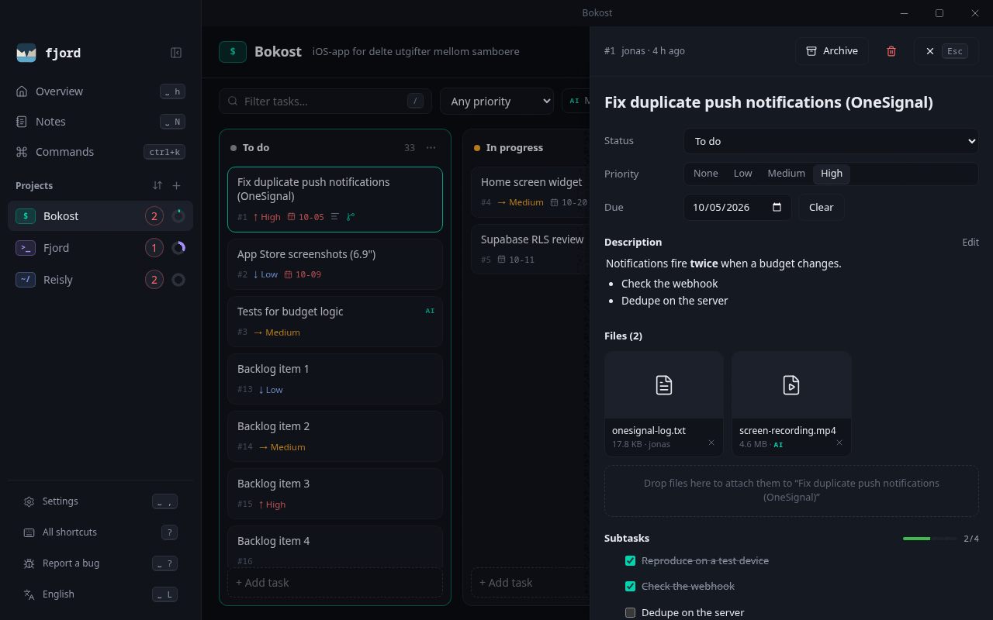Viewport: 993px width, 620px height.
Task: Click the All shortcuts keyboard icon
Action: (29, 532)
